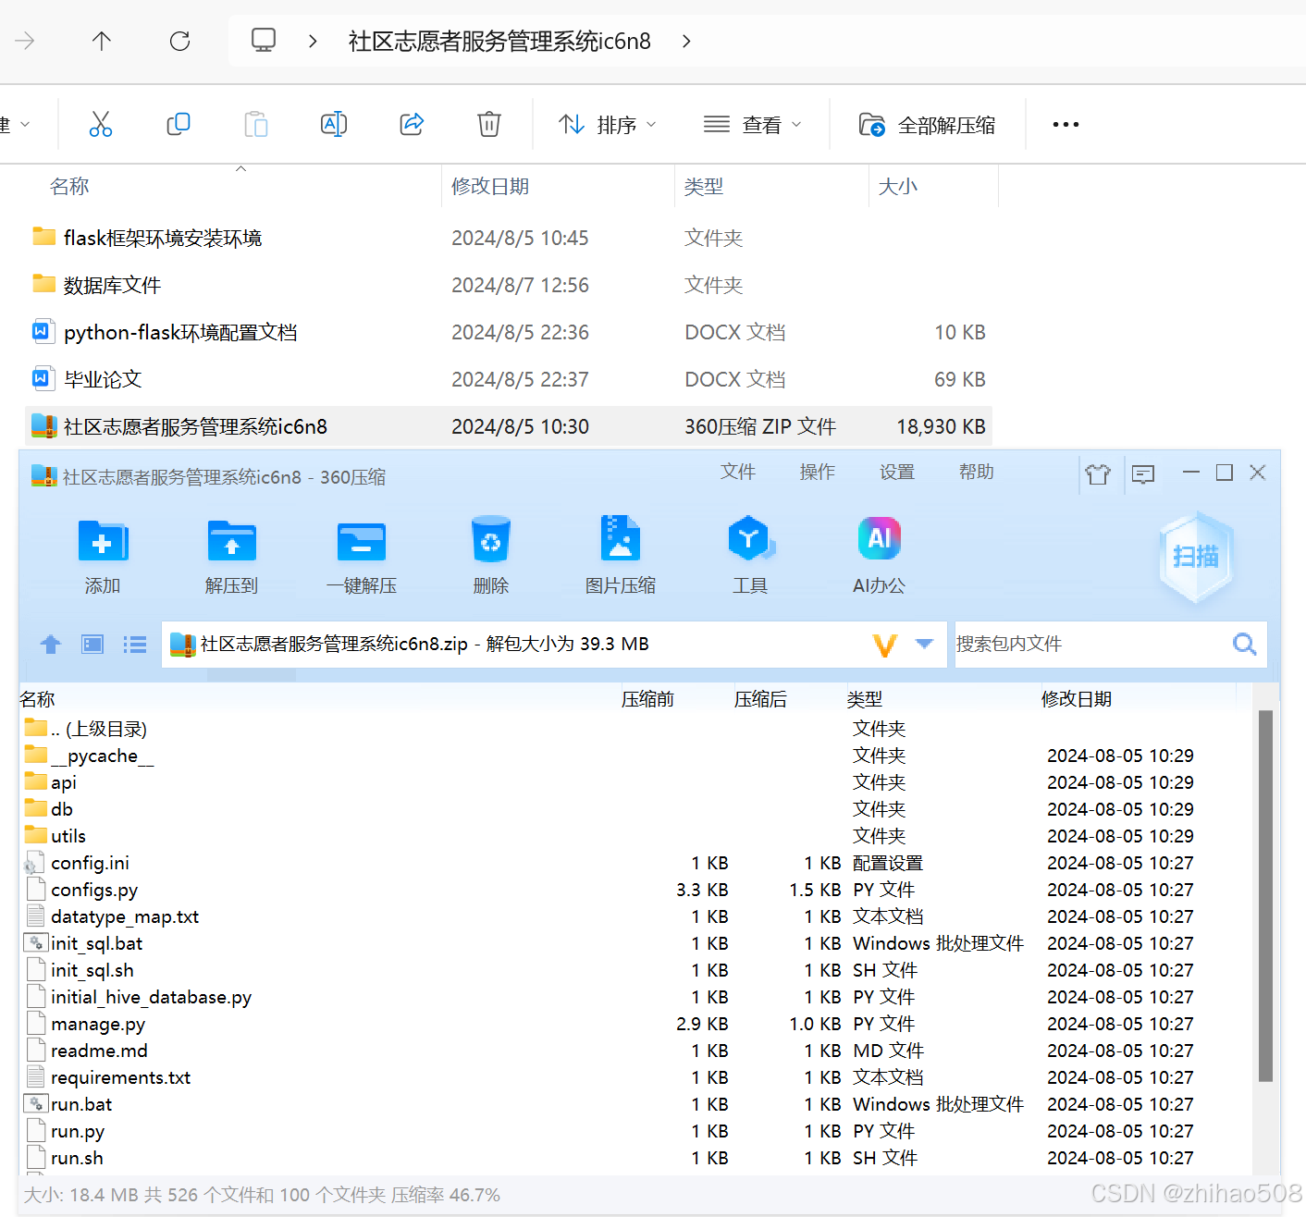Click the feedback message icon in 360压缩 title bar
Viewport: 1306px width, 1217px height.
click(1143, 474)
